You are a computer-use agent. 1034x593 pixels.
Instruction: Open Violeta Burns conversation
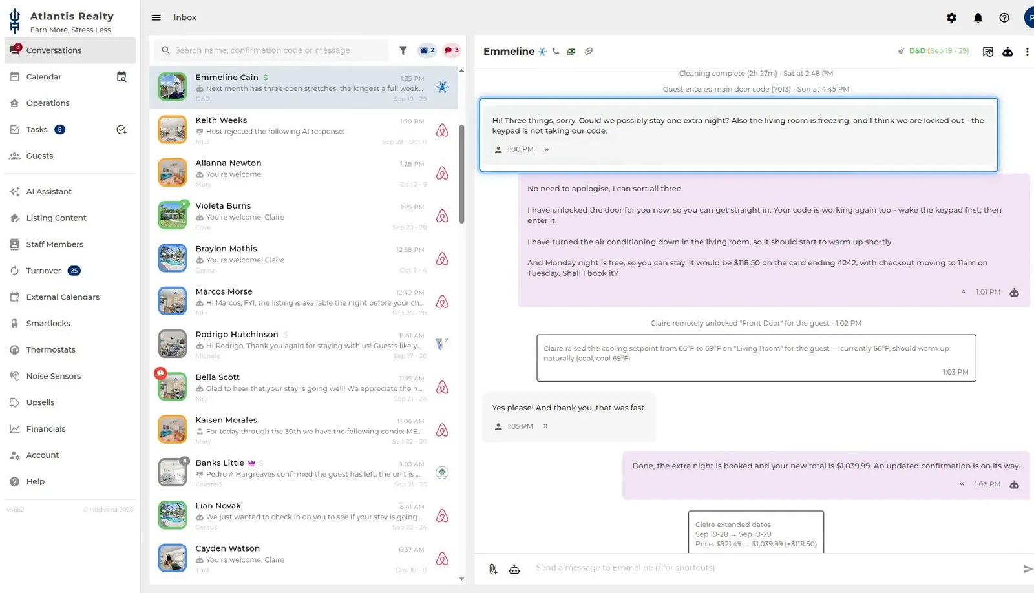303,216
